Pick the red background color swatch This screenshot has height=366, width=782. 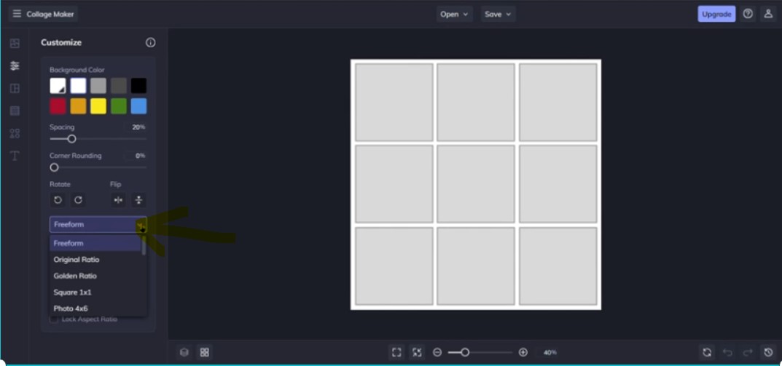point(58,106)
